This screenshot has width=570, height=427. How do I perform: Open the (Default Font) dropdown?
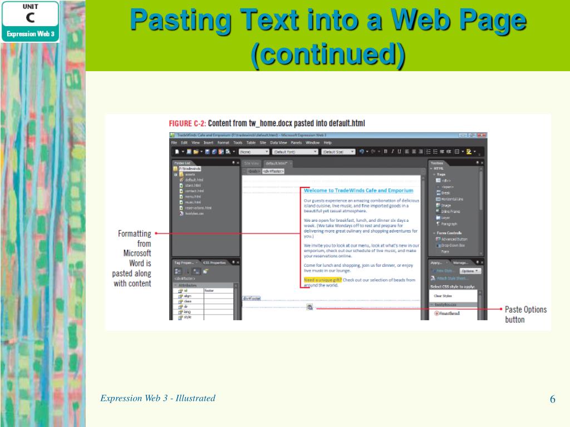[x=295, y=152]
